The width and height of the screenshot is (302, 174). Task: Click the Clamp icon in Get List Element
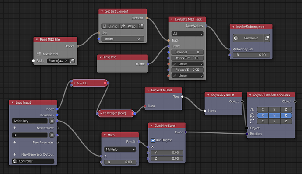pyautogui.click(x=105, y=26)
